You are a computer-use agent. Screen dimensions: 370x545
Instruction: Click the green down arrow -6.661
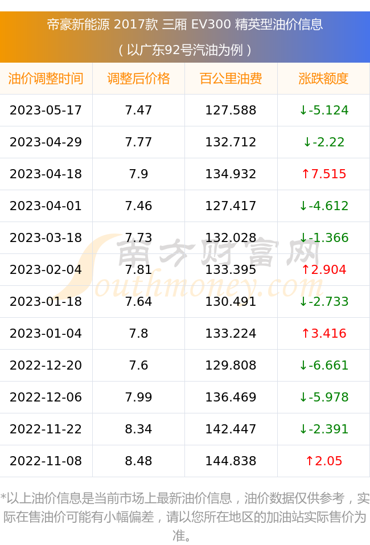323,365
